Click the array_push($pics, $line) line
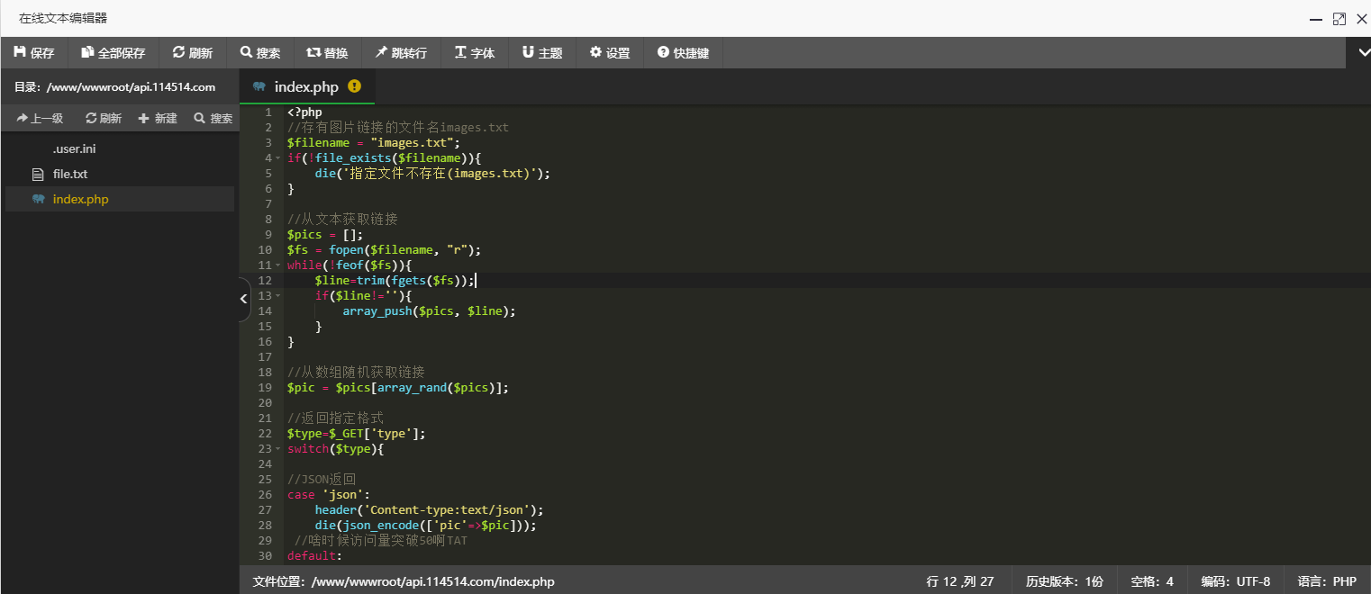Screen dimensions: 1371x594 coord(430,311)
